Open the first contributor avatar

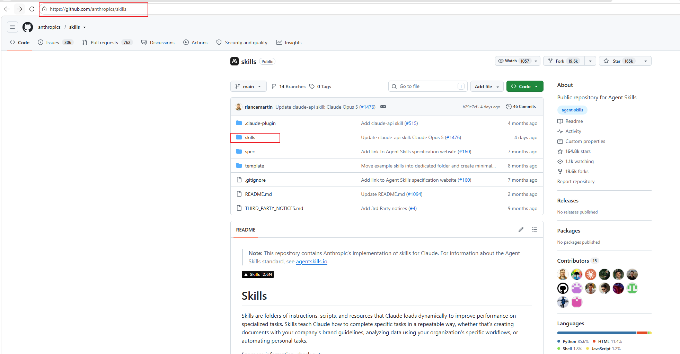563,274
